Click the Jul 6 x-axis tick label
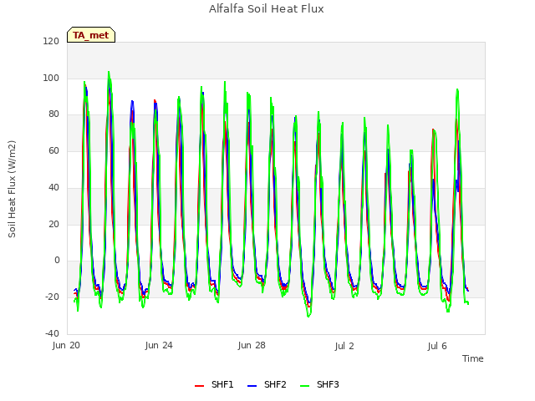 437,346
